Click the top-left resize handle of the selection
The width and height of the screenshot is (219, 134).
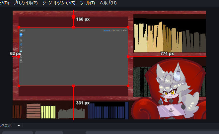[19, 27]
